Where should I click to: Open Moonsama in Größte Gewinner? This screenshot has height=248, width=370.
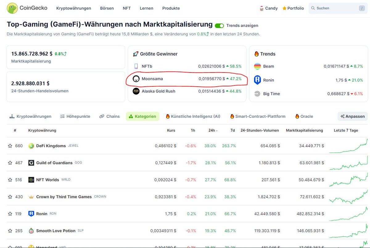(152, 79)
